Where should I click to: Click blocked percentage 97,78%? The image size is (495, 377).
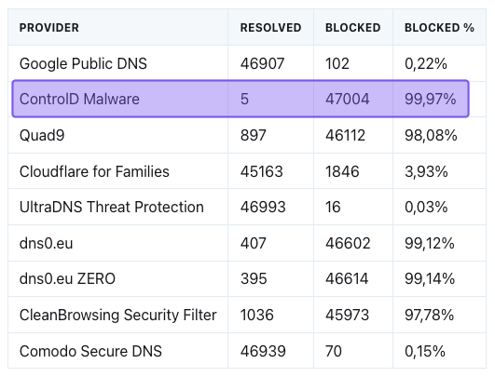click(x=430, y=315)
